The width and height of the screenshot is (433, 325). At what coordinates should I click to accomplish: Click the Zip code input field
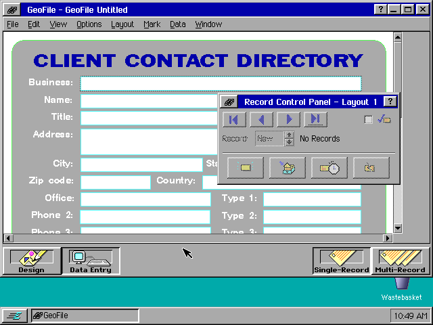click(116, 182)
